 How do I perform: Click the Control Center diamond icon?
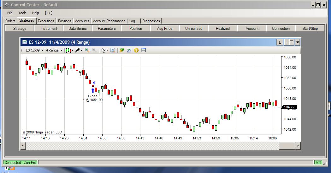click(x=7, y=5)
